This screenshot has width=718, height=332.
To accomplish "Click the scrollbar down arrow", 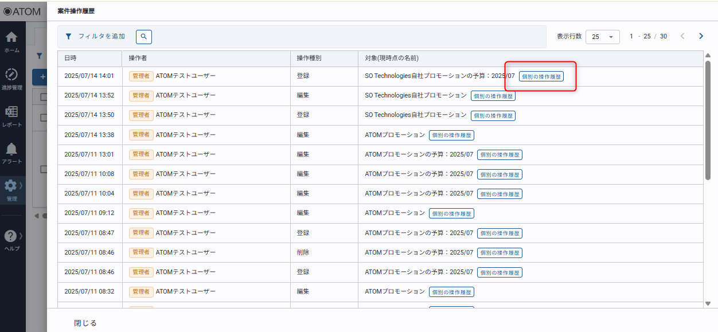I will click(708, 304).
